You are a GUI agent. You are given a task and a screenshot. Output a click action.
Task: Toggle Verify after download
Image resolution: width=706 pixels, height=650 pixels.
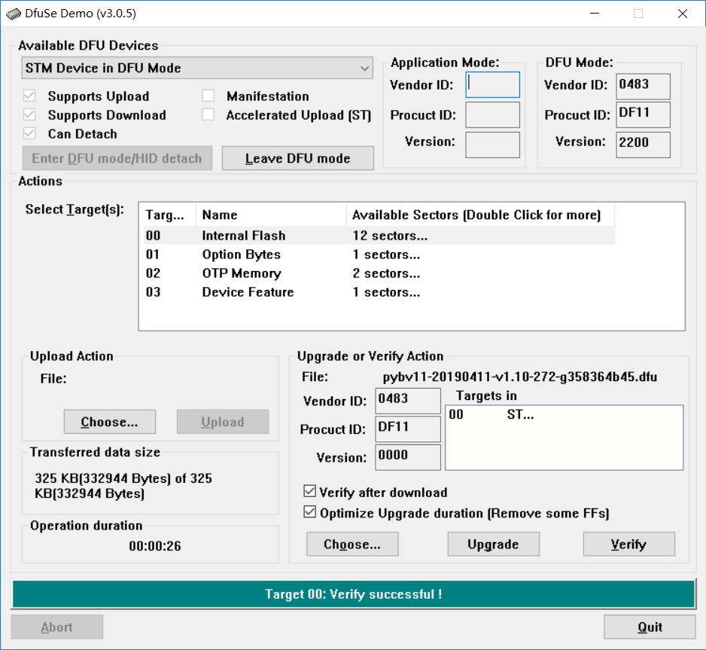coord(309,490)
